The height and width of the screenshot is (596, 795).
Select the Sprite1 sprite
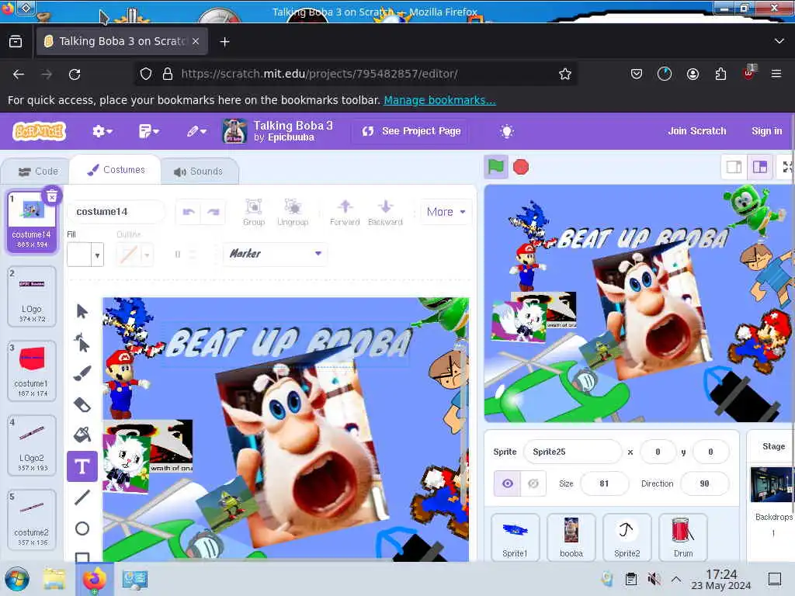pyautogui.click(x=516, y=537)
